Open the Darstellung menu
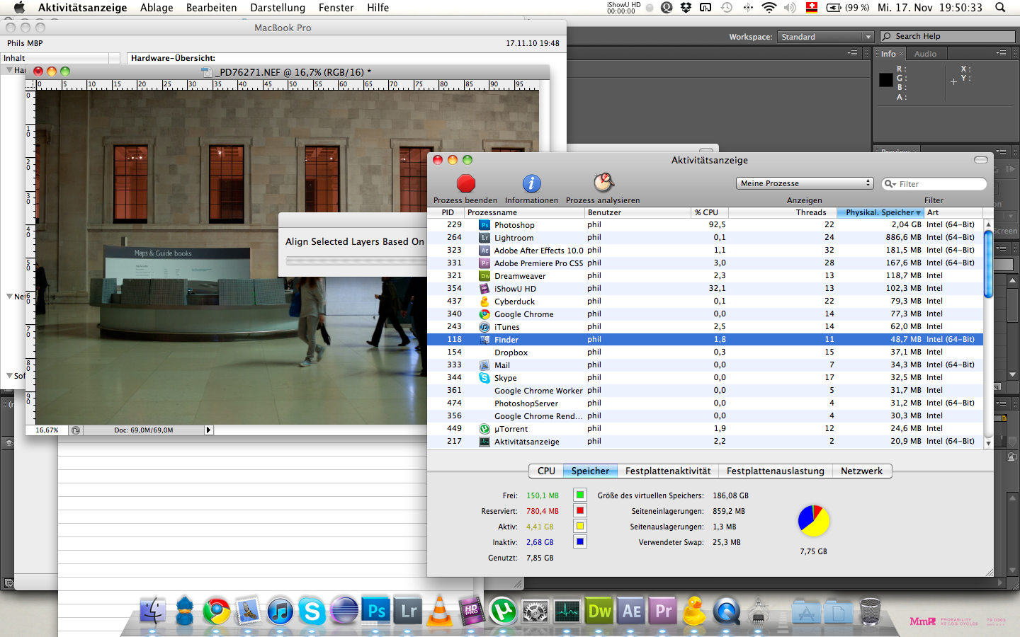This screenshot has width=1020, height=637. tap(278, 7)
